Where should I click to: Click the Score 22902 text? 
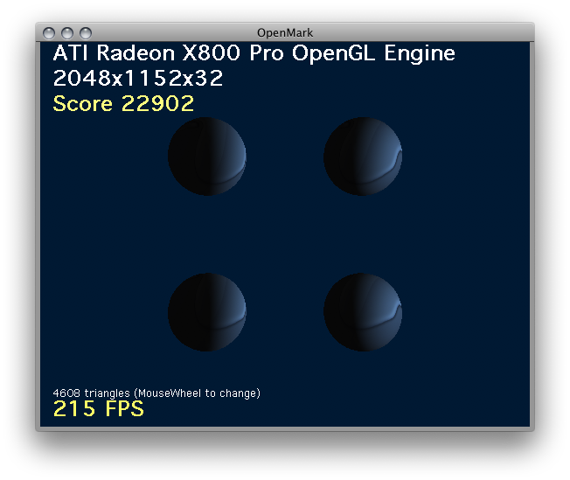[123, 104]
